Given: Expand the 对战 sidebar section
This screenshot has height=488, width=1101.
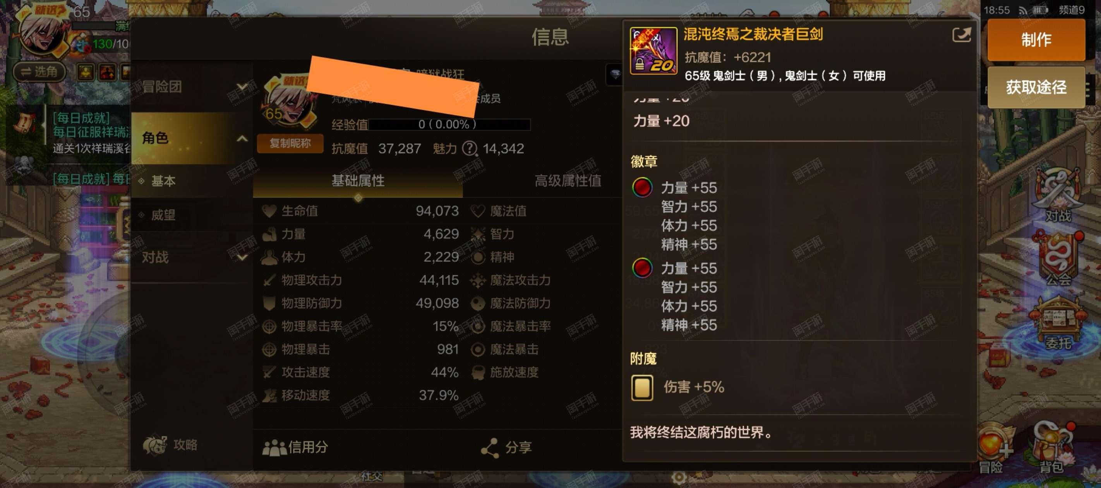Looking at the screenshot, I should point(192,257).
